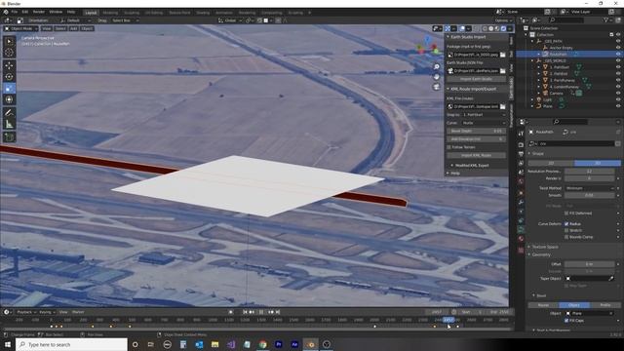Open the Bevel Object dropdown showing Plane
The height and width of the screenshot is (351, 624).
tap(589, 314)
